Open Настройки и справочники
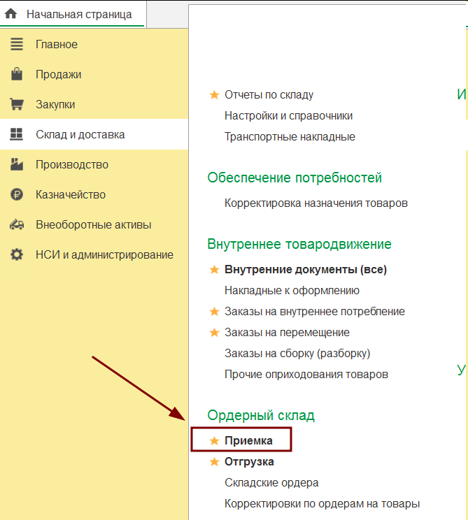Image resolution: width=468 pixels, height=520 pixels. point(288,116)
